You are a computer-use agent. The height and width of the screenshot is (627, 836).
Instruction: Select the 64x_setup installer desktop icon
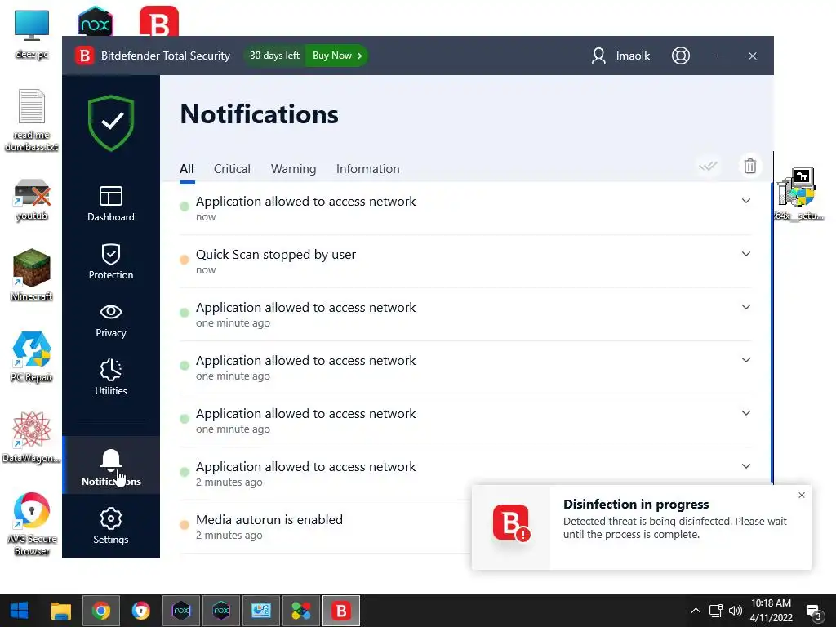point(798,194)
